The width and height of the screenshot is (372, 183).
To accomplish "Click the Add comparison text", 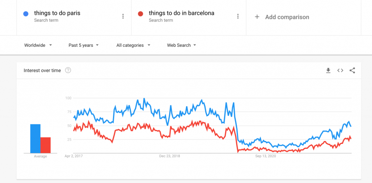I will coord(287,17).
